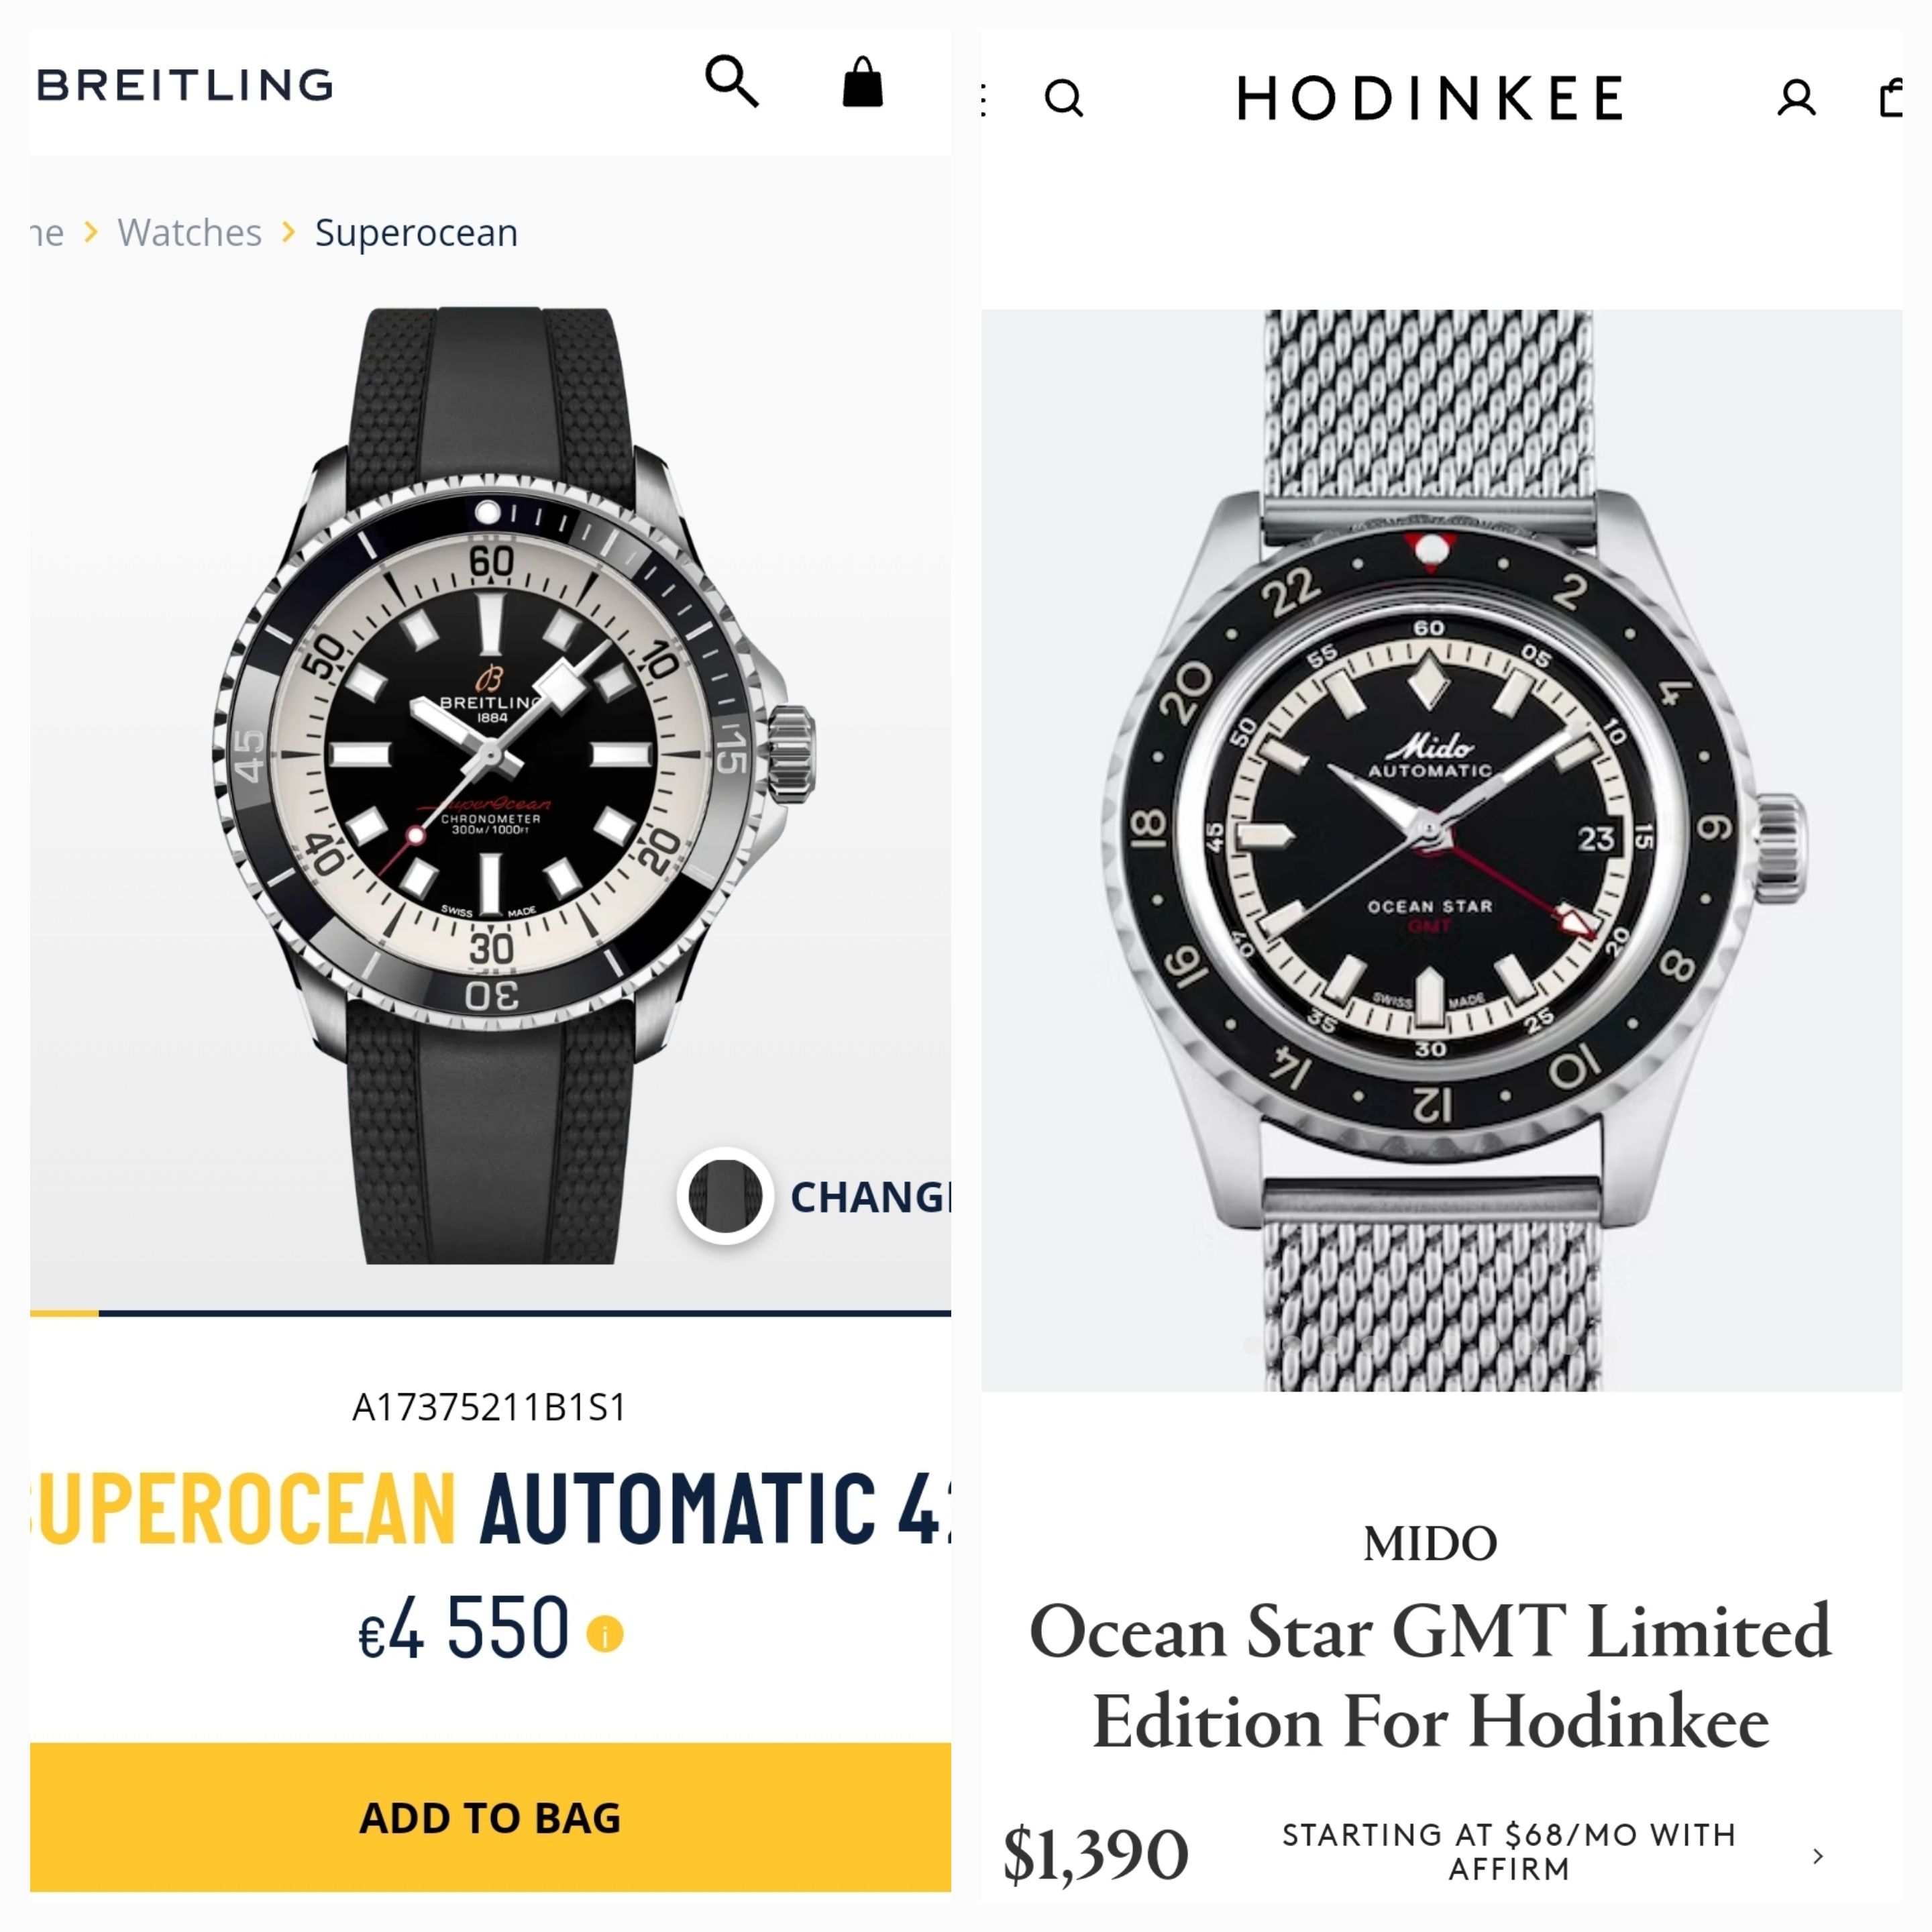Image resolution: width=1932 pixels, height=1932 pixels.
Task: Select the black strap color swatch
Action: [x=726, y=1196]
